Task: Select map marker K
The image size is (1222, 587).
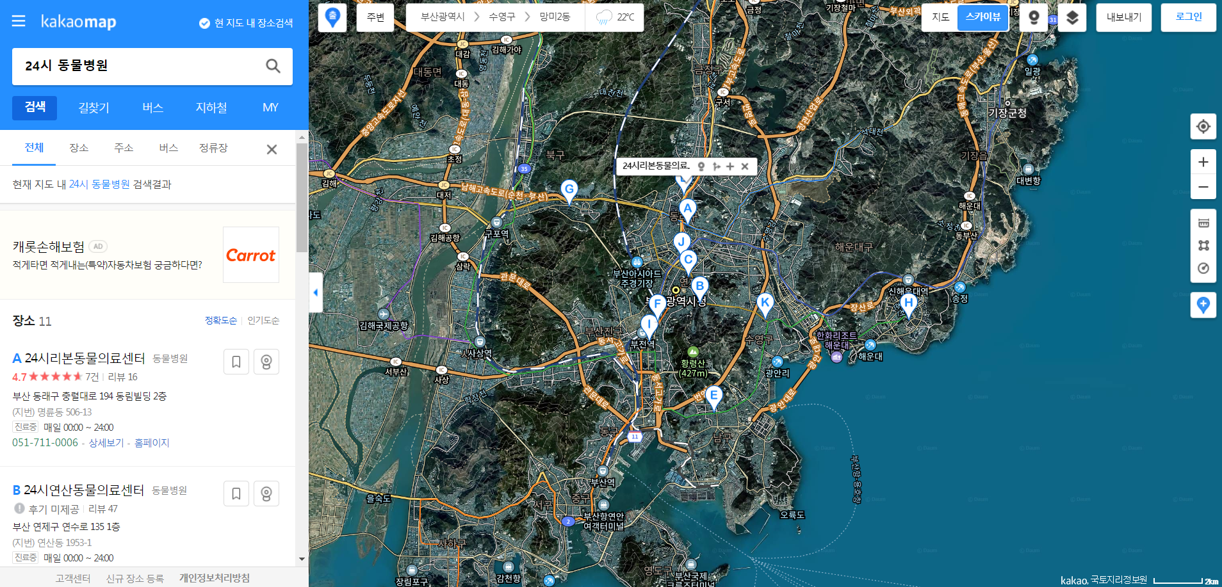Action: (x=765, y=303)
